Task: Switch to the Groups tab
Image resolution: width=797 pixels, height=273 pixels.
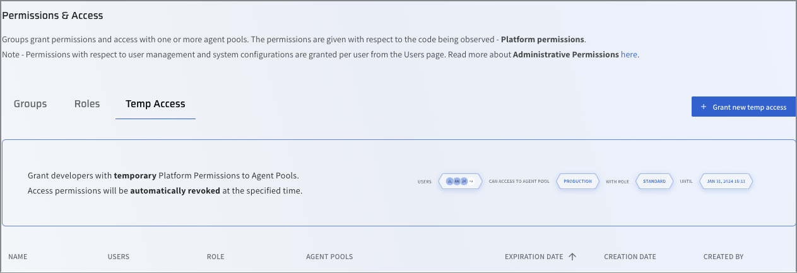Action: 30,104
